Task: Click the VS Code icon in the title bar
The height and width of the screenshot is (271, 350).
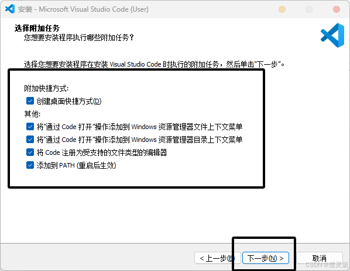Action: 10,9
